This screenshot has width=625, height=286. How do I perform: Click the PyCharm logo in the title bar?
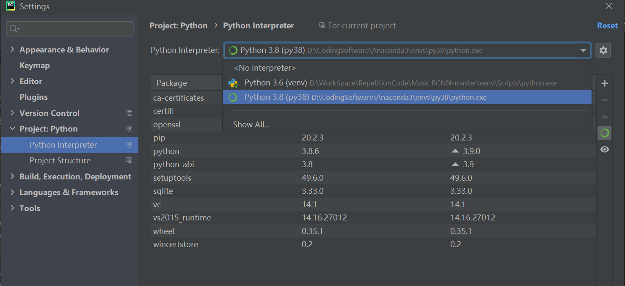click(x=10, y=6)
